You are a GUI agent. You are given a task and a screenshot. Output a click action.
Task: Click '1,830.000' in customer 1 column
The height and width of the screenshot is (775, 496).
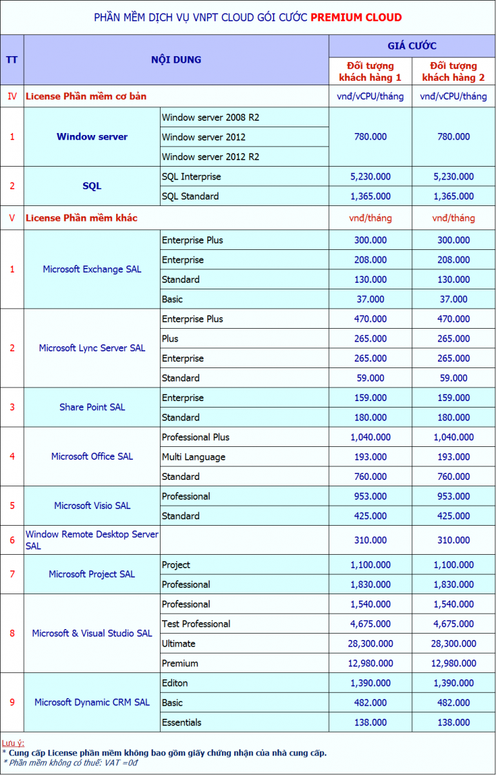(370, 584)
